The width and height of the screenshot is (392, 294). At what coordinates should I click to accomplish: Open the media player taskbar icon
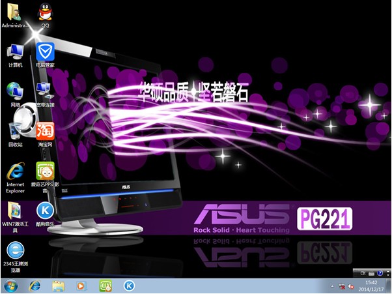81,286
